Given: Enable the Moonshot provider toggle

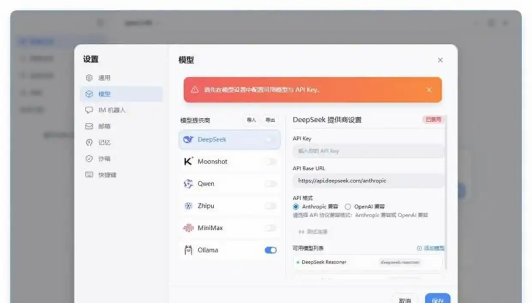Looking at the screenshot, I should tap(270, 161).
